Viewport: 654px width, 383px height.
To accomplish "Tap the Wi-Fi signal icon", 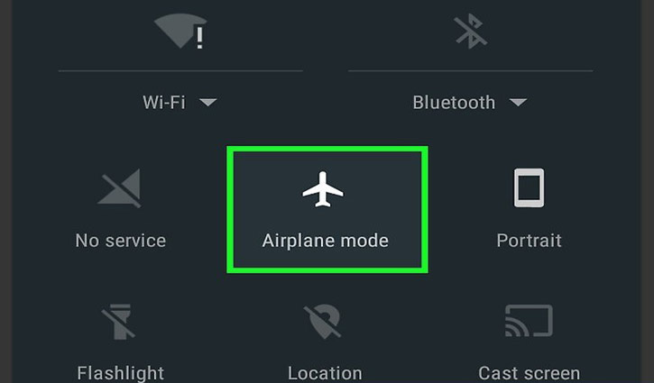I will 180,31.
